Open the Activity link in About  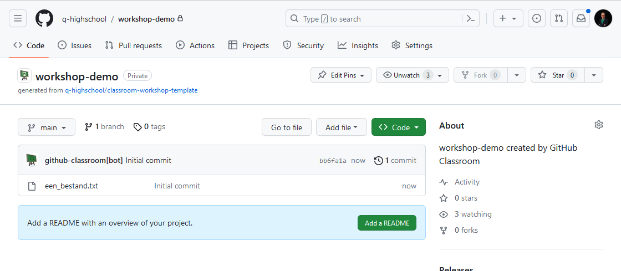tap(467, 182)
